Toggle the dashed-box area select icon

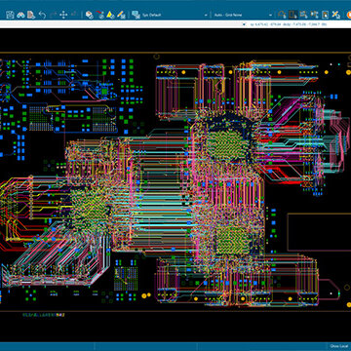(x=304, y=15)
